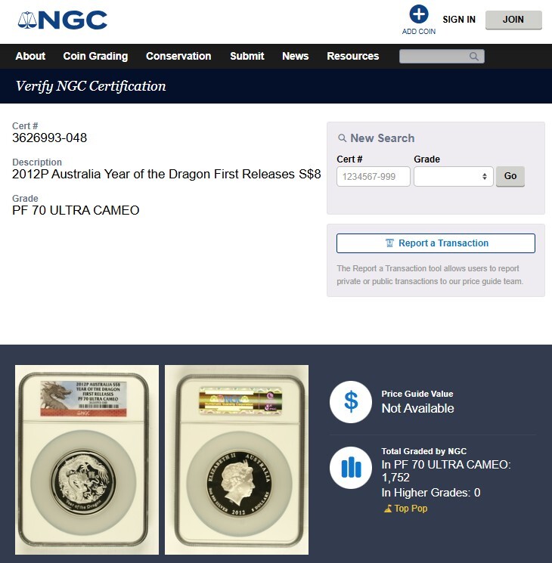Click the bar chart population icon
The image size is (552, 563).
[x=351, y=468]
